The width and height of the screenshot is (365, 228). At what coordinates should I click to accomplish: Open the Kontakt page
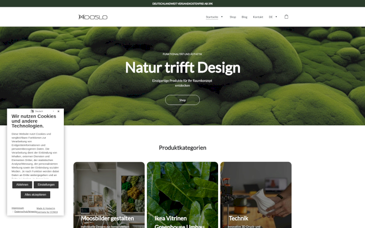tap(258, 17)
